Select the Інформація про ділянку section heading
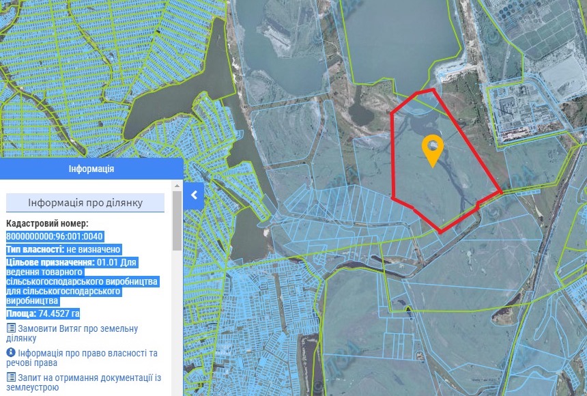 click(85, 203)
